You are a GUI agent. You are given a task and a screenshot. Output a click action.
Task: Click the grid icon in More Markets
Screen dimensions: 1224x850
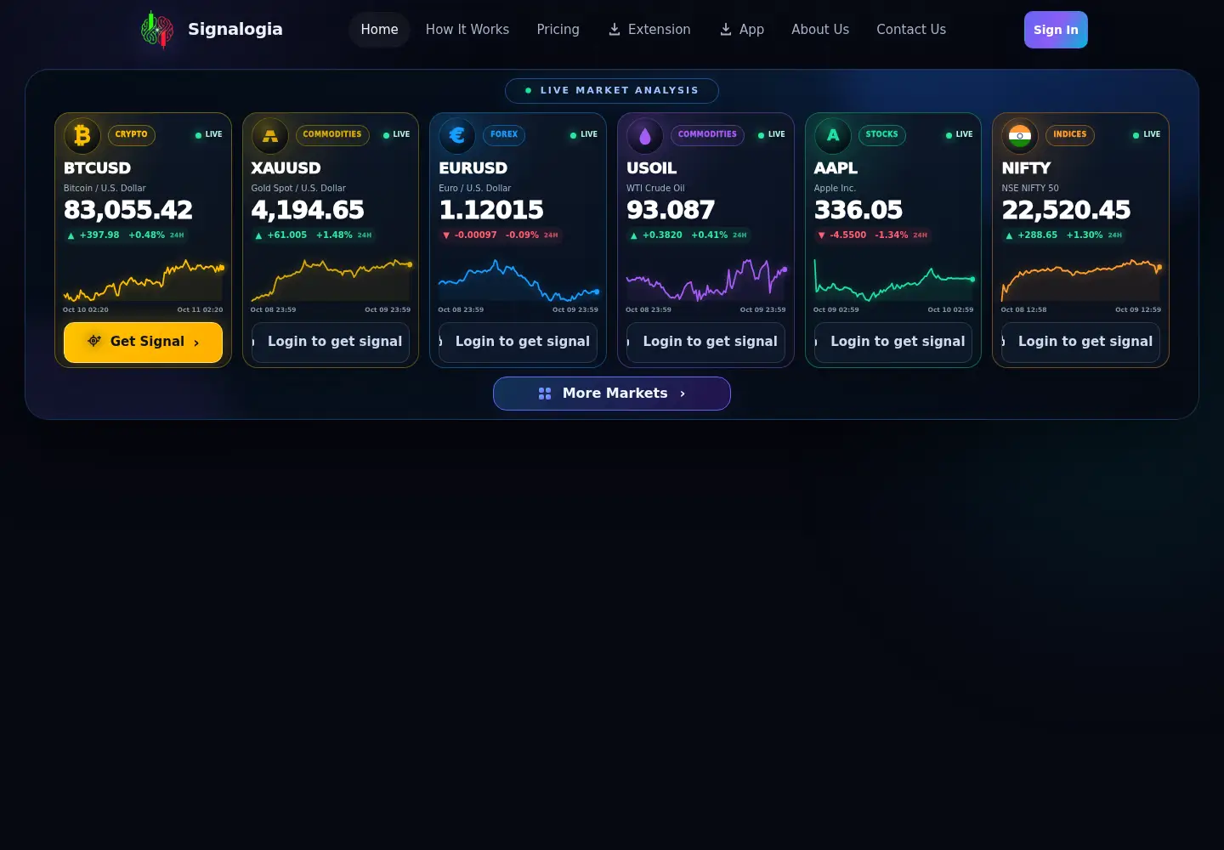[x=545, y=394]
